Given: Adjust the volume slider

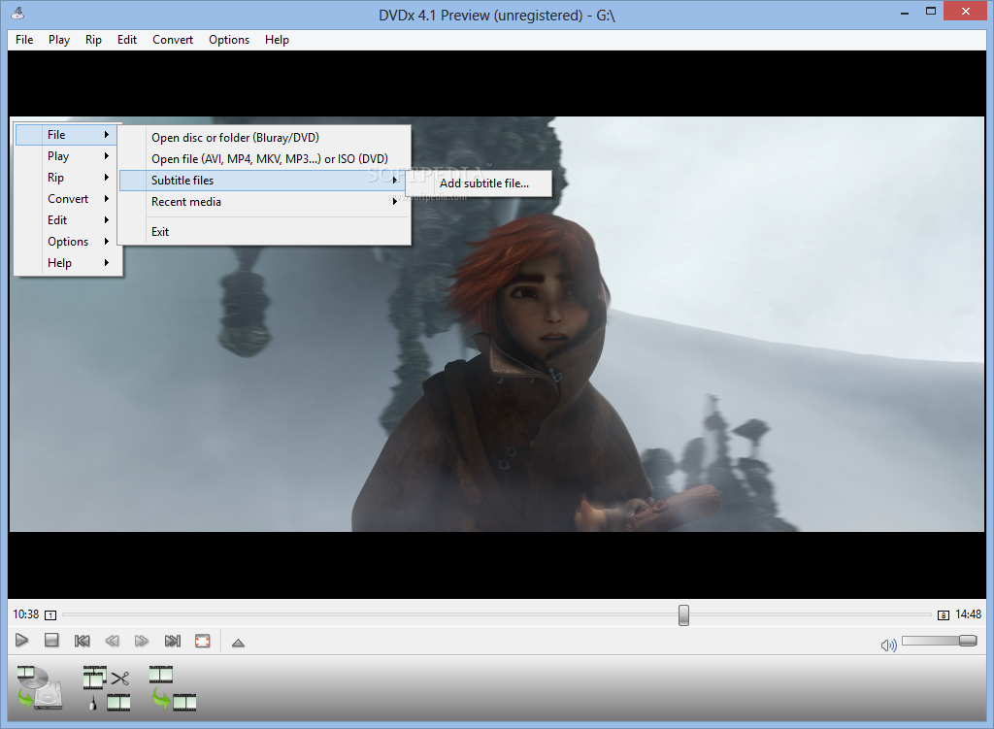Looking at the screenshot, I should tap(940, 641).
